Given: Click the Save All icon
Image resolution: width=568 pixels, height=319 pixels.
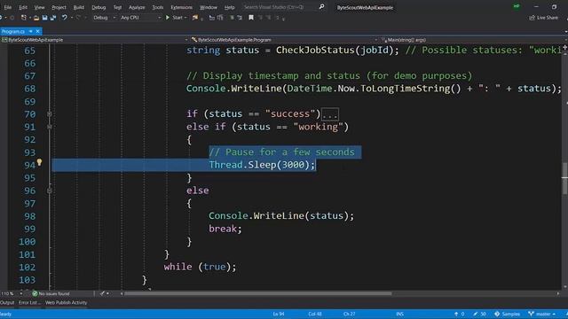Looking at the screenshot, I should 53,18.
